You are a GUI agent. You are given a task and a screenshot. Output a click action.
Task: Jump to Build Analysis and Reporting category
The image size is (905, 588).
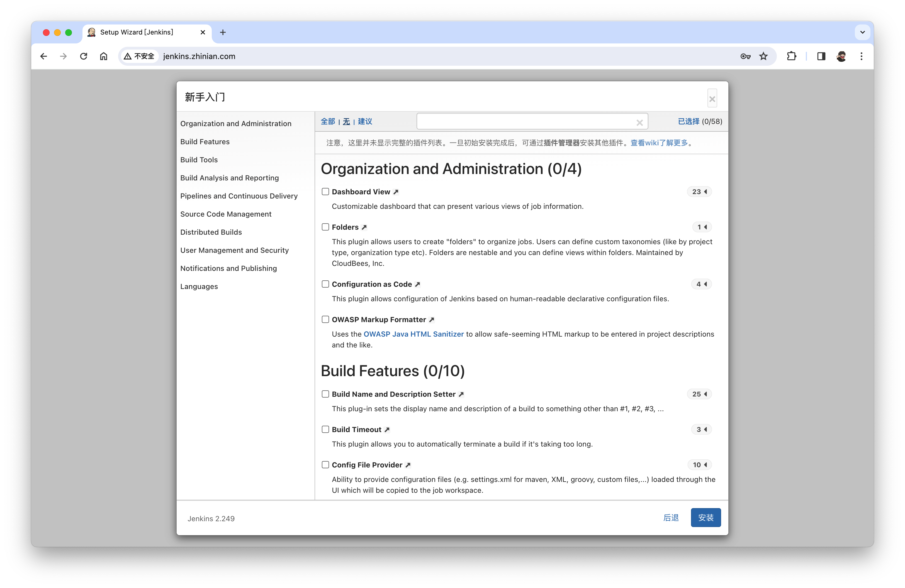point(229,178)
